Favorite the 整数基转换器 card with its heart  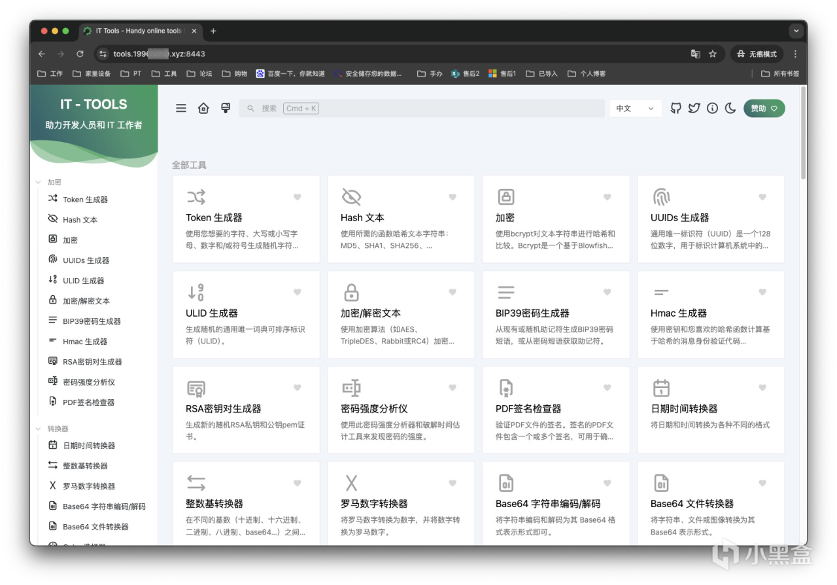[x=297, y=484]
